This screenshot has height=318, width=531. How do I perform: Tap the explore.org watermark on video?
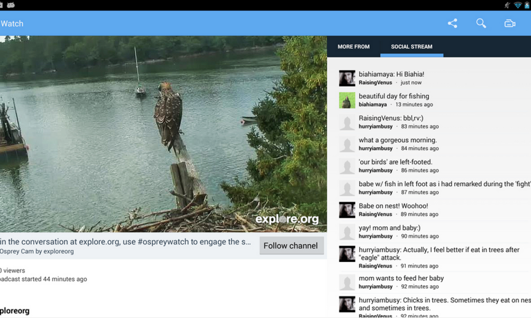point(287,219)
